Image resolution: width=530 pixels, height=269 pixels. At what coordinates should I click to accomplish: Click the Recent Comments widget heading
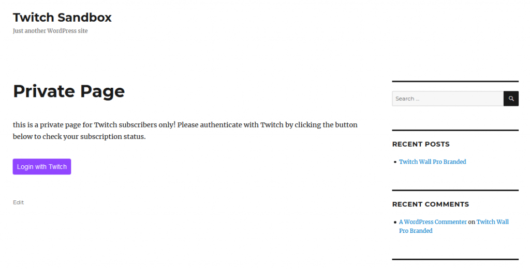(x=431, y=204)
